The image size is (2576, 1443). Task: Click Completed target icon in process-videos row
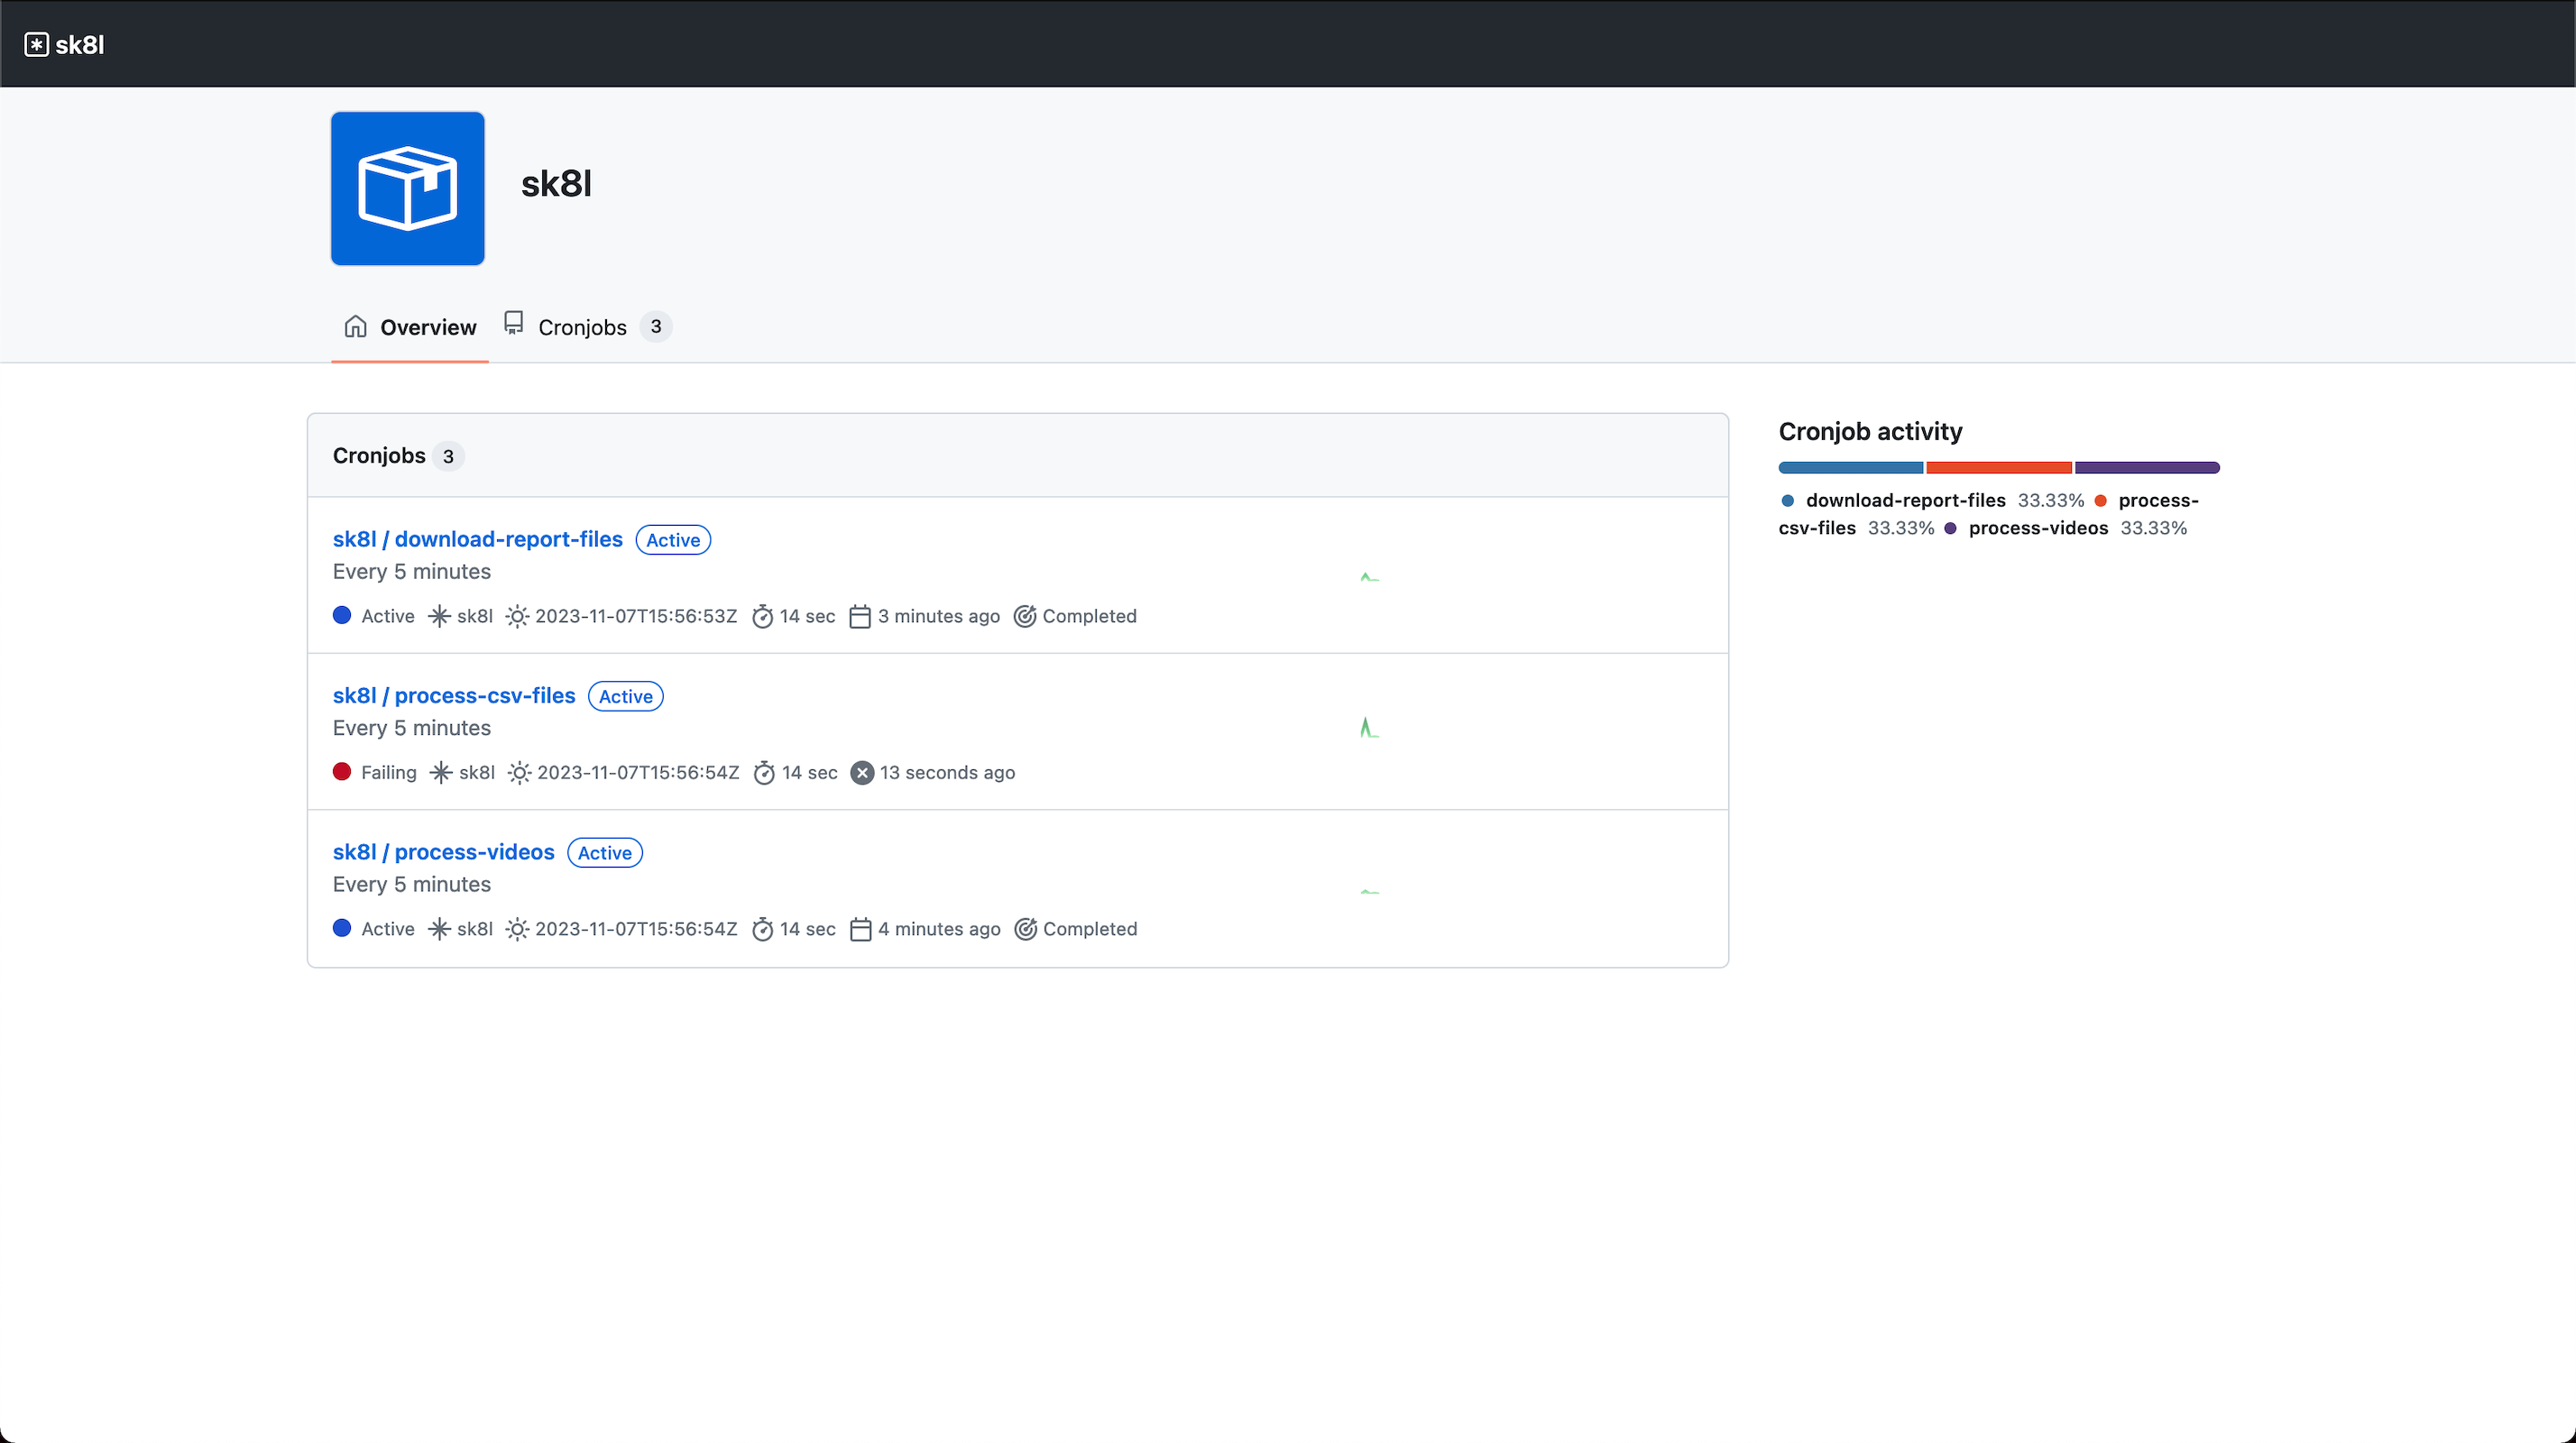pos(1025,929)
